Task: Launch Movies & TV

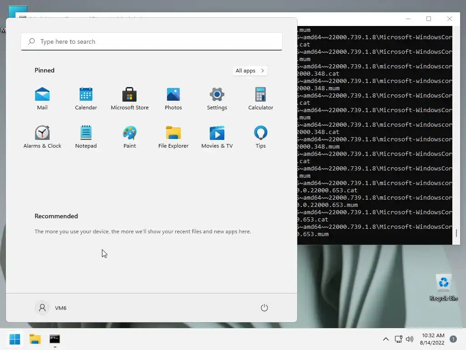Action: click(217, 137)
